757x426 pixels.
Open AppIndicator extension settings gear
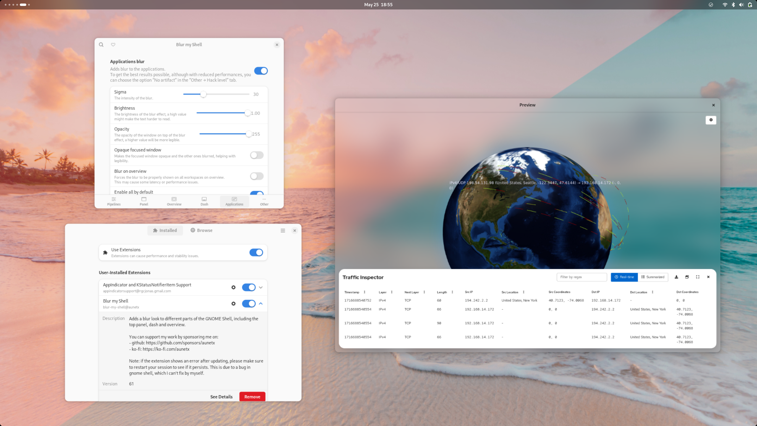pyautogui.click(x=233, y=287)
